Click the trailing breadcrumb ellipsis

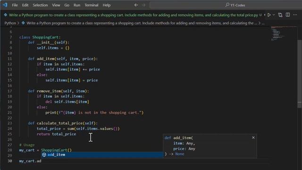[x=263, y=23]
